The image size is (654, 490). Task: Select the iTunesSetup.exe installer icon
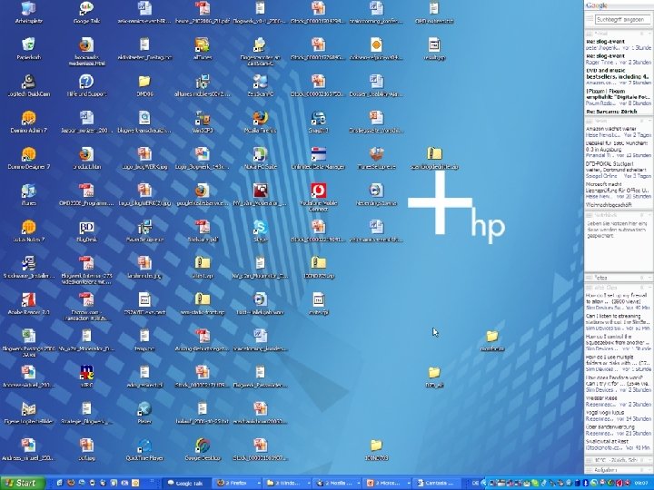tap(376, 158)
